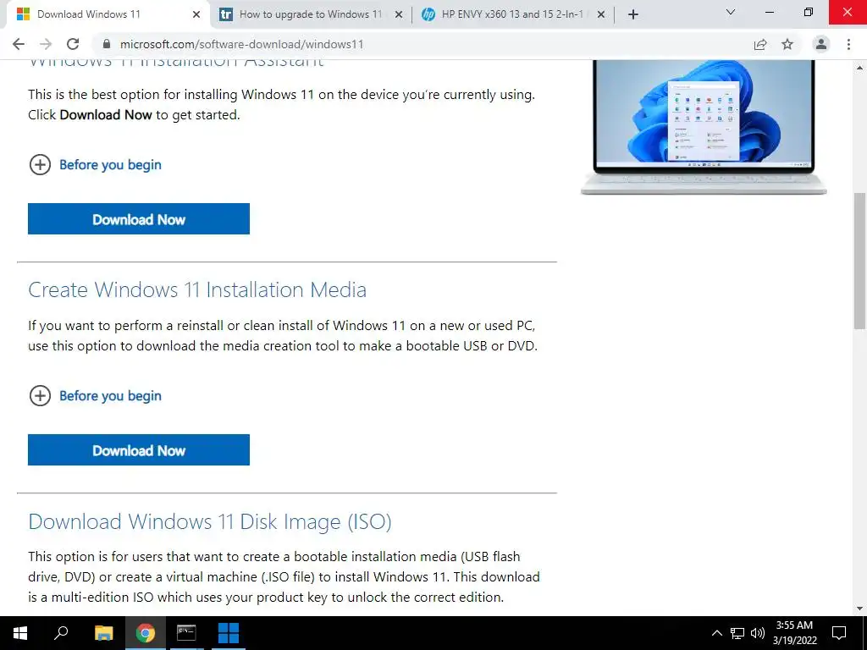Close How to upgrade tab
Image resolution: width=867 pixels, height=650 pixels.
(x=399, y=14)
